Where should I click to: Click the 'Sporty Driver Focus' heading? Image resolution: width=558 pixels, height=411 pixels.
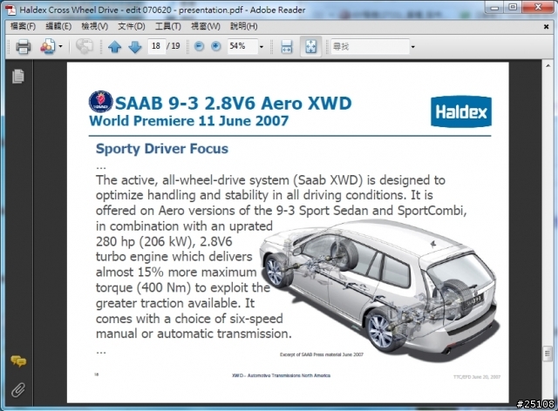(x=162, y=149)
